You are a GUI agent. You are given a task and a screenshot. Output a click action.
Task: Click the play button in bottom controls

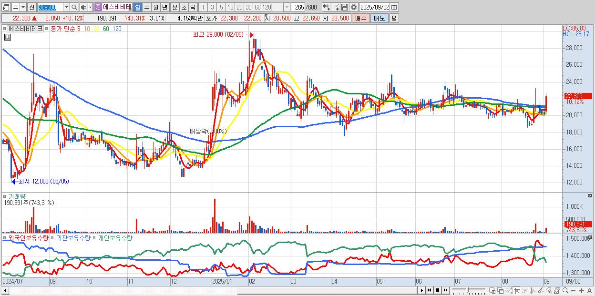(421, 290)
